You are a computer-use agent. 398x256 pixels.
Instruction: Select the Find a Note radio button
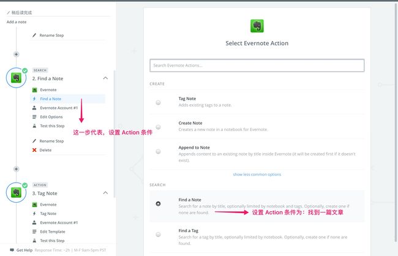point(158,204)
